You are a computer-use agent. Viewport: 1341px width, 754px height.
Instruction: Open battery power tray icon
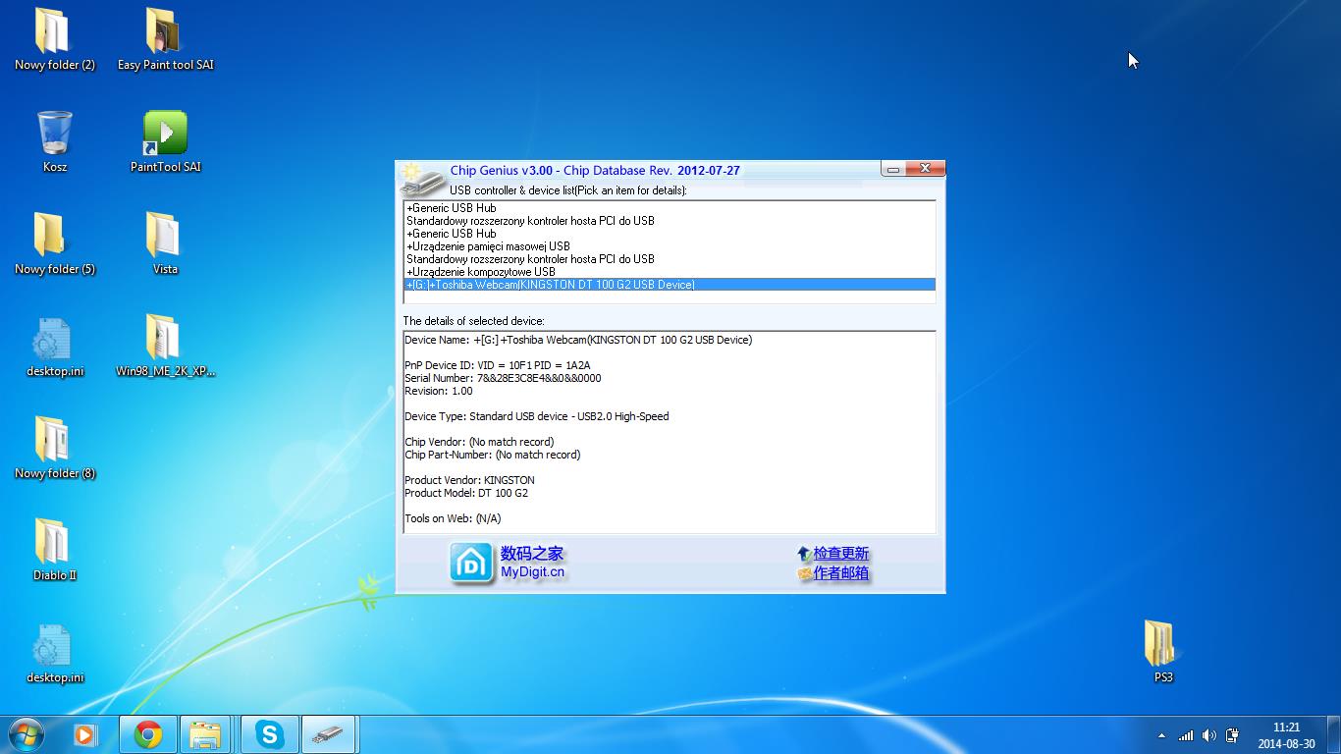(x=1232, y=735)
